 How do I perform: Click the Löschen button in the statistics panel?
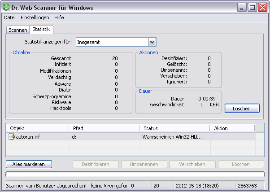point(242,109)
